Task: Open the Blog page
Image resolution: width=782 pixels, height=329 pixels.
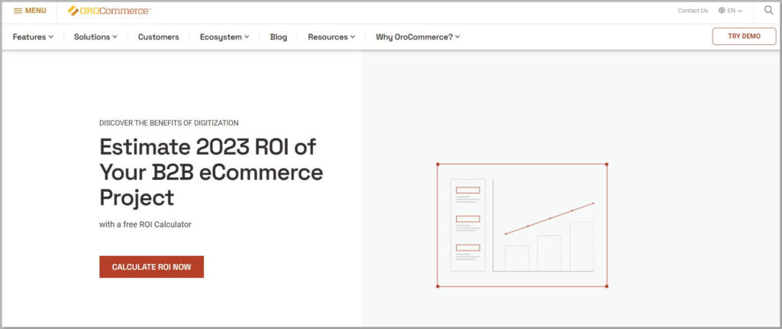Action: tap(278, 37)
